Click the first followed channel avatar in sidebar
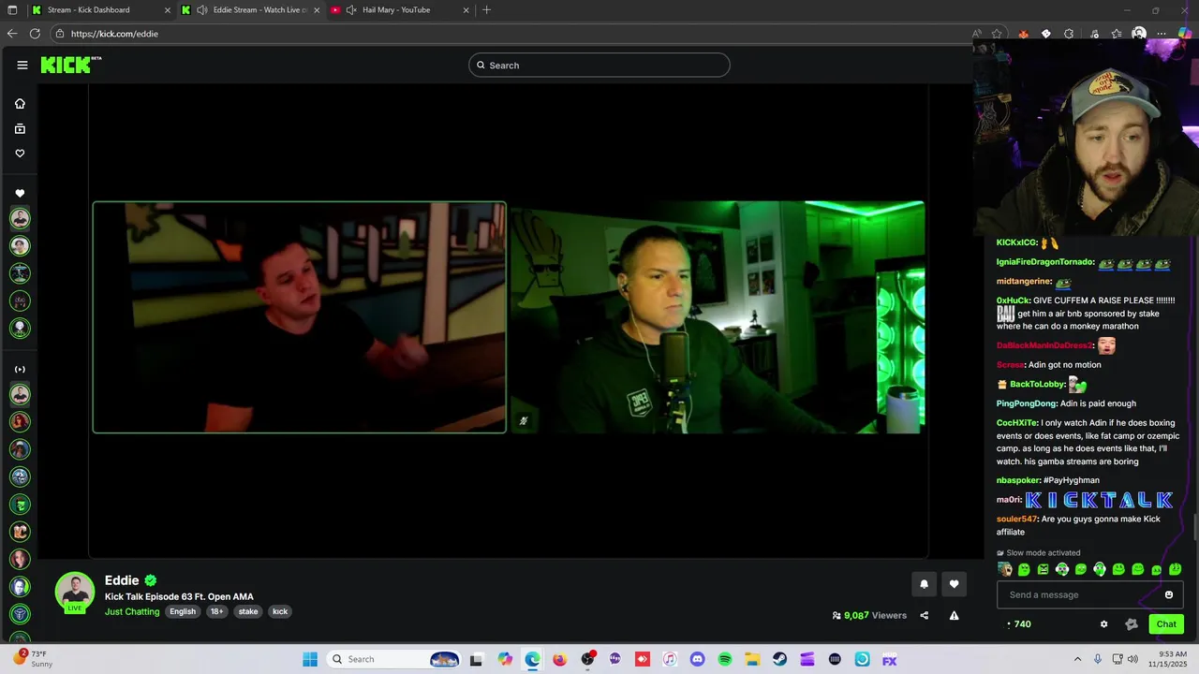This screenshot has width=1199, height=674. coord(20,218)
